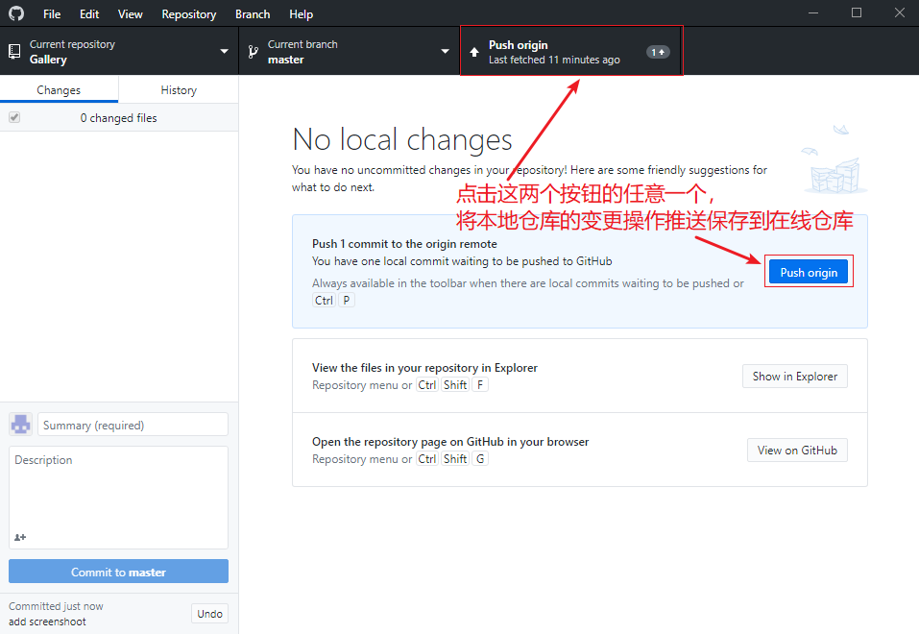Click the GitHub octocat logo icon
The width and height of the screenshot is (919, 634).
click(x=16, y=13)
